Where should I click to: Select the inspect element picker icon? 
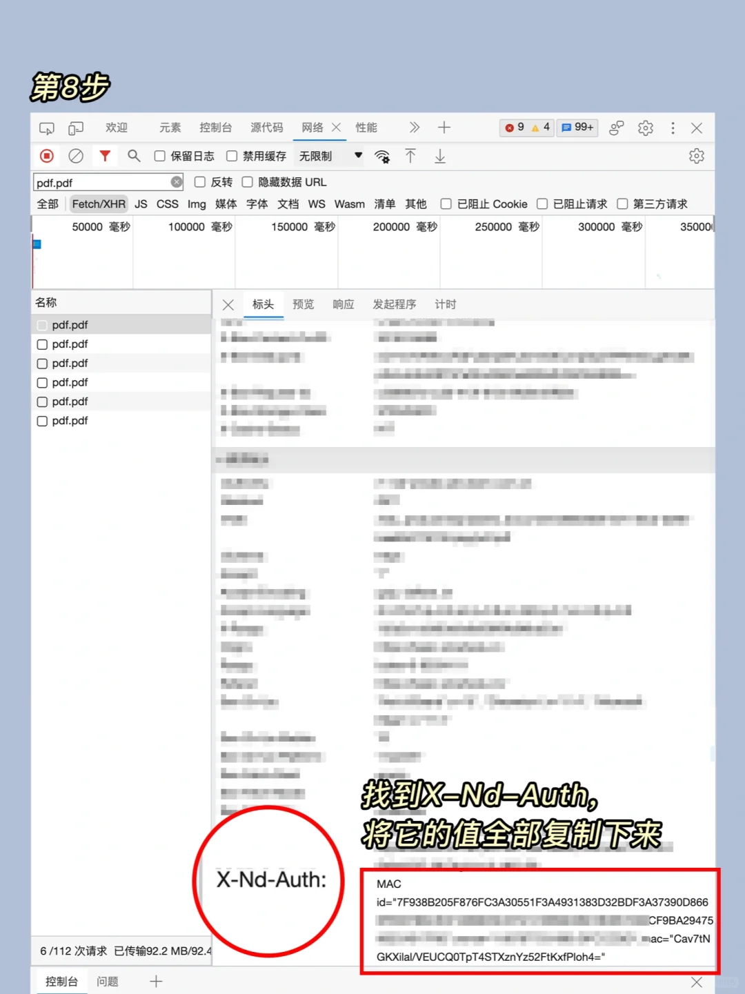(x=47, y=128)
